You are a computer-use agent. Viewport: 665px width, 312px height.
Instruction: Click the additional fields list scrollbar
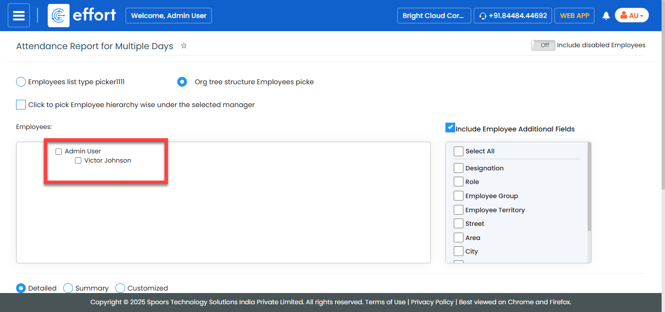click(x=589, y=187)
